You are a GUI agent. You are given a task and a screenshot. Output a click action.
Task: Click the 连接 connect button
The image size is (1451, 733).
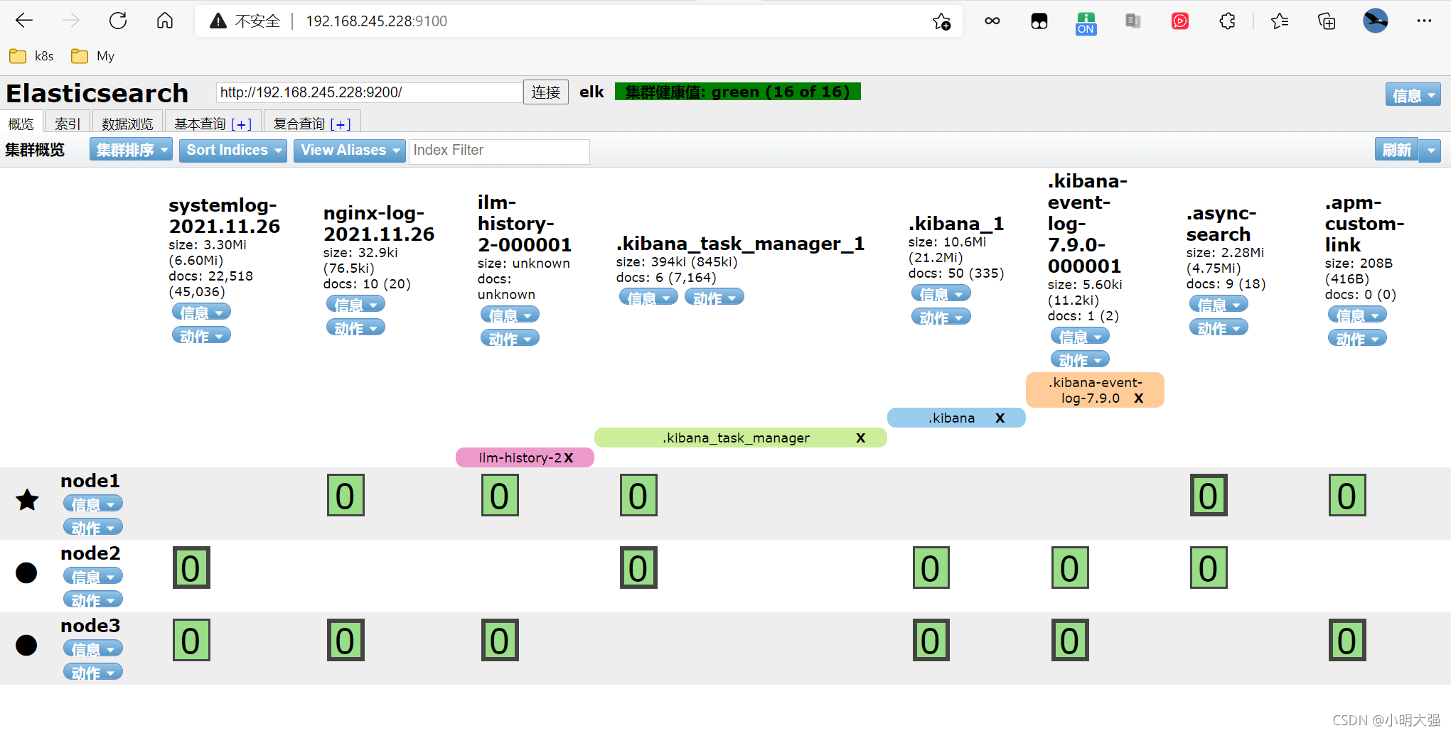point(546,92)
